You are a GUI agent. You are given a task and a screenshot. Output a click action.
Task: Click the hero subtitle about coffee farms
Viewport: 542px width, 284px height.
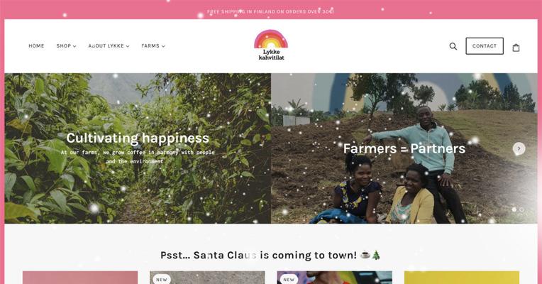tap(138, 157)
